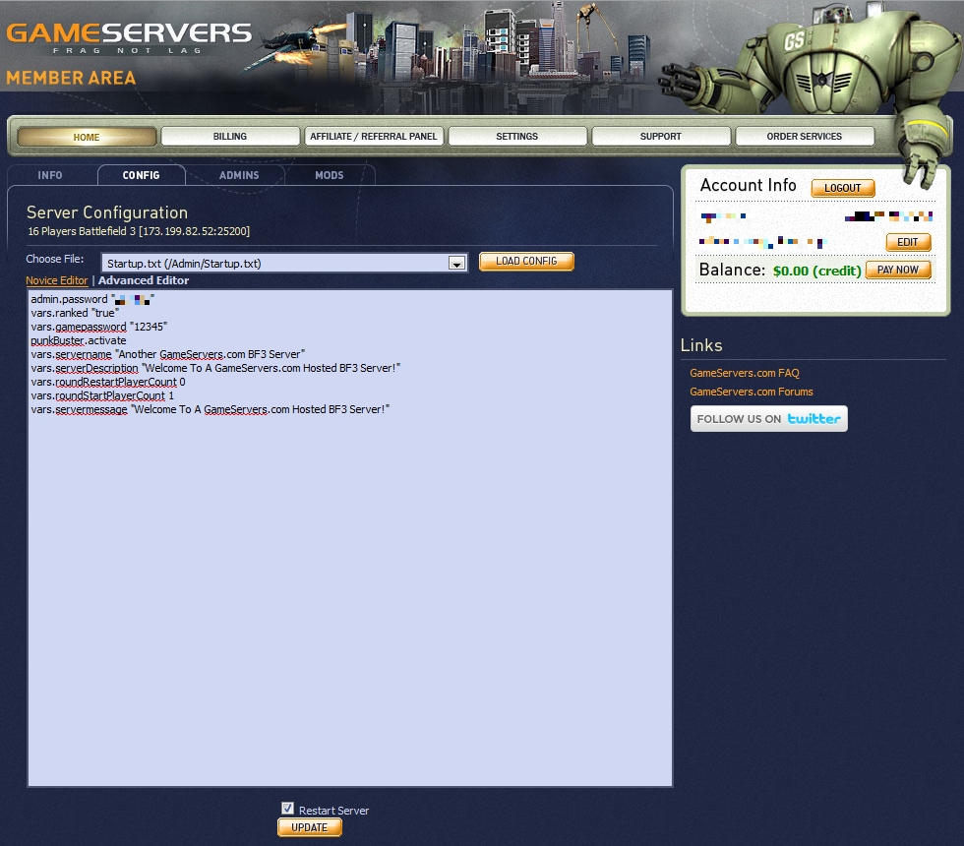This screenshot has width=964, height=846.
Task: Click the Server Configuration heading
Action: point(107,212)
